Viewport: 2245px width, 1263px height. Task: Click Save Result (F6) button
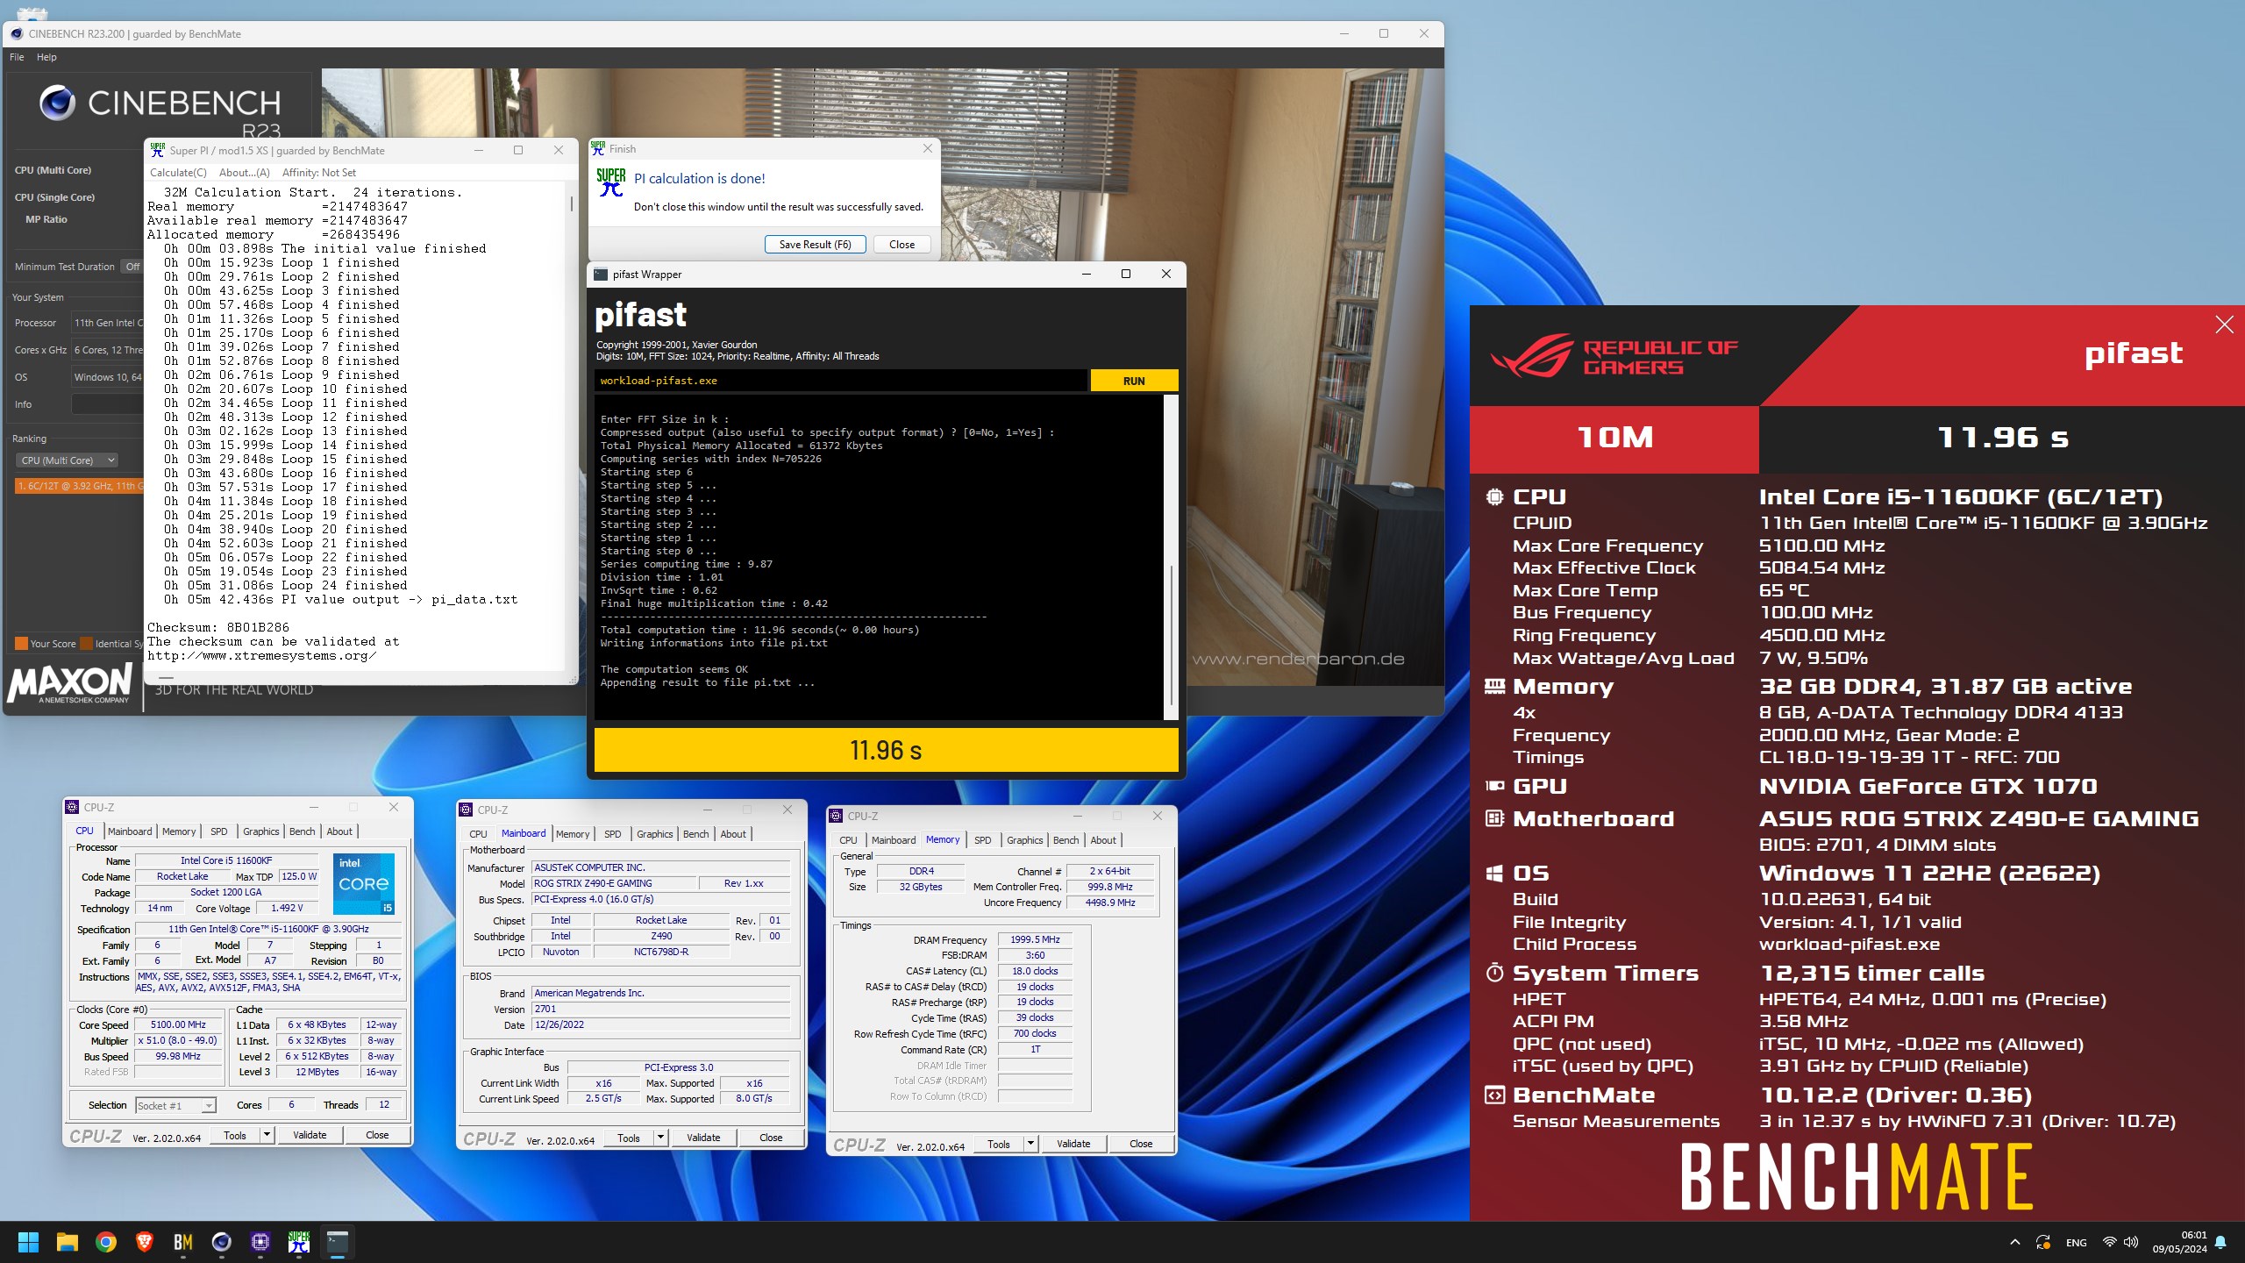click(x=815, y=245)
